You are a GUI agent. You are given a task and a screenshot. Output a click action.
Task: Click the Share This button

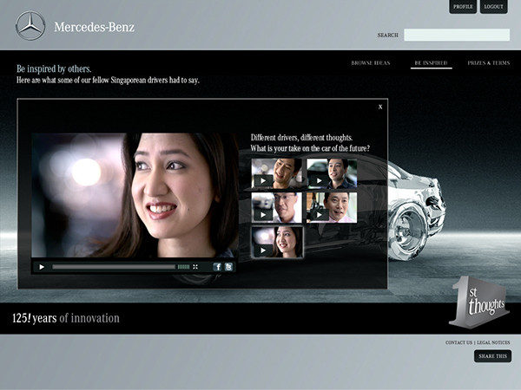click(x=492, y=356)
